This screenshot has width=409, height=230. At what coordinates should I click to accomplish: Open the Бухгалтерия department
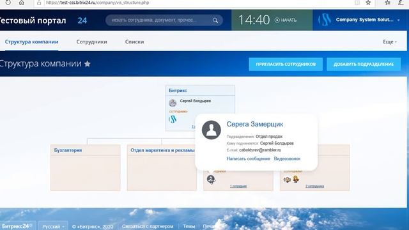click(68, 150)
